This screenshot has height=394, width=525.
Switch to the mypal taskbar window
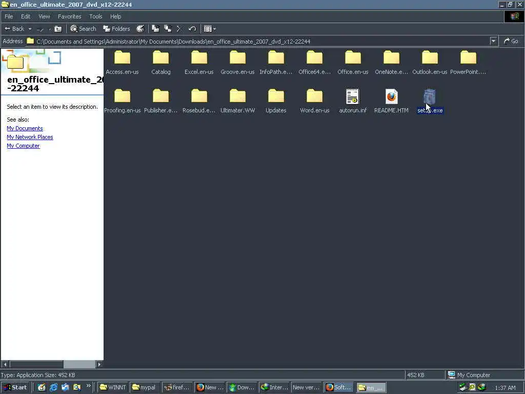coord(144,388)
